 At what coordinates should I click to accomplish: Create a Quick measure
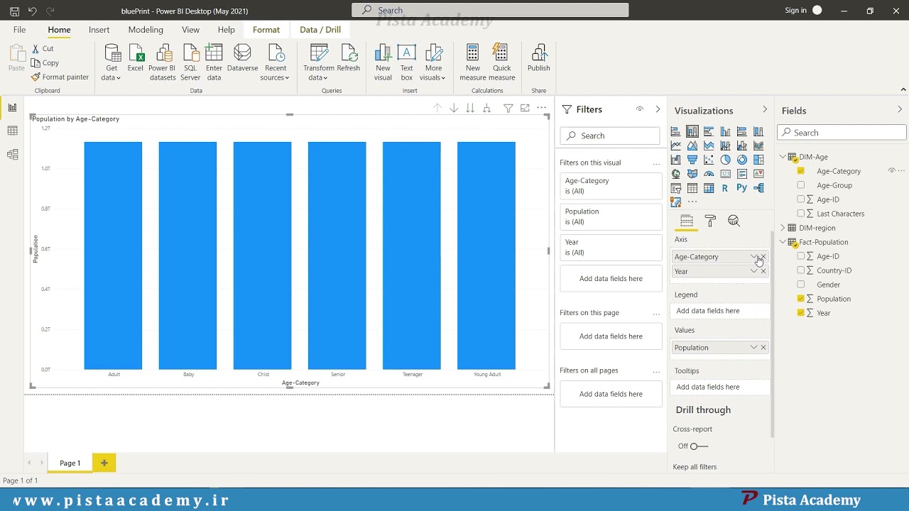click(501, 63)
